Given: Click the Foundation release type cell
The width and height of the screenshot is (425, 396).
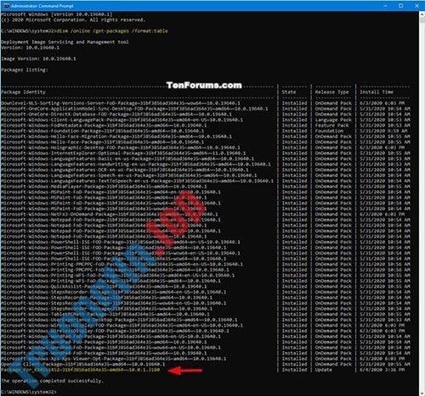Looking at the screenshot, I should point(329,131).
